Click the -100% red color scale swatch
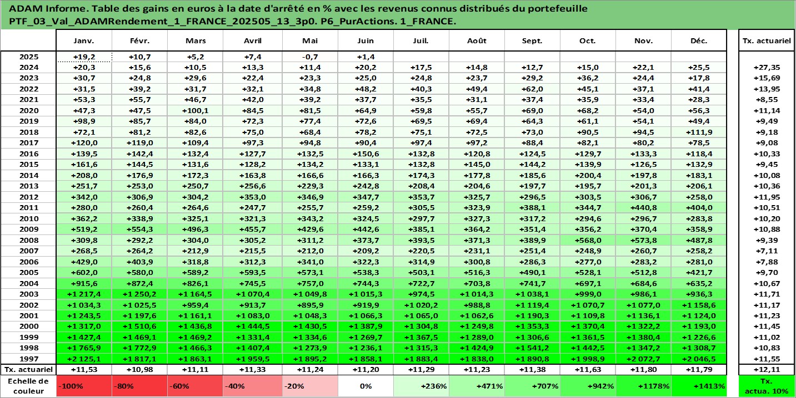 pyautogui.click(x=84, y=386)
